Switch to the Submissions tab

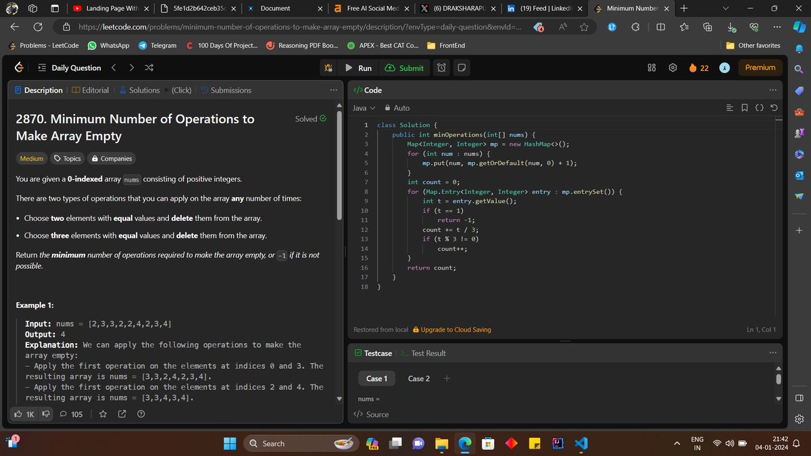(226, 90)
